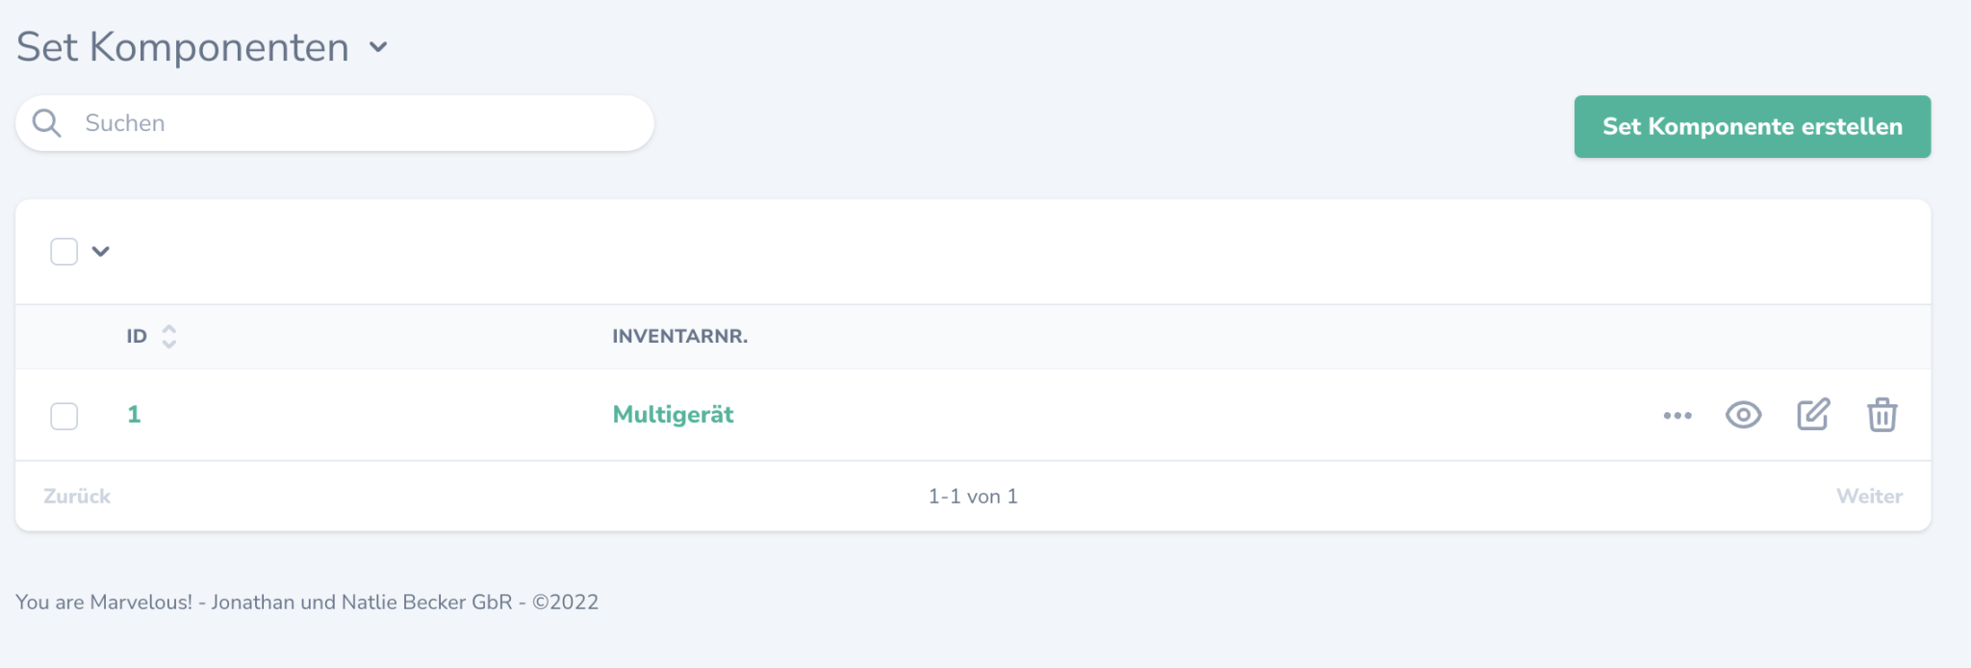Click the magnifying glass search icon
The image size is (1971, 668).
coord(47,123)
